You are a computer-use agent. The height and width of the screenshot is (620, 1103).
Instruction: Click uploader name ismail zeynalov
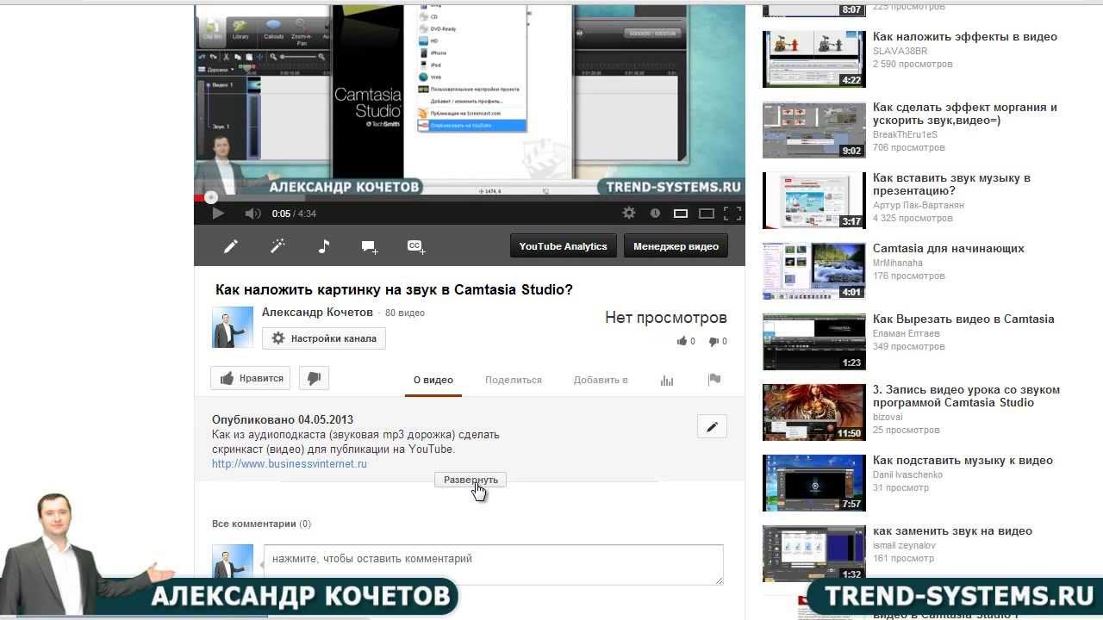point(904,546)
